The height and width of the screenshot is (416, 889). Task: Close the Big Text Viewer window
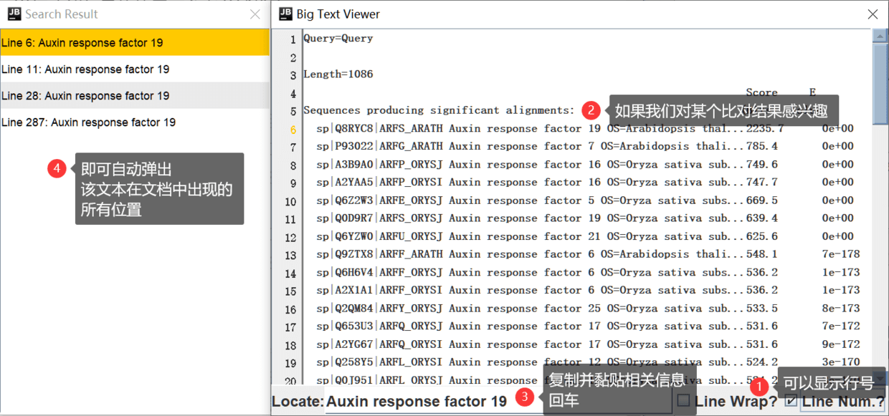coord(873,14)
